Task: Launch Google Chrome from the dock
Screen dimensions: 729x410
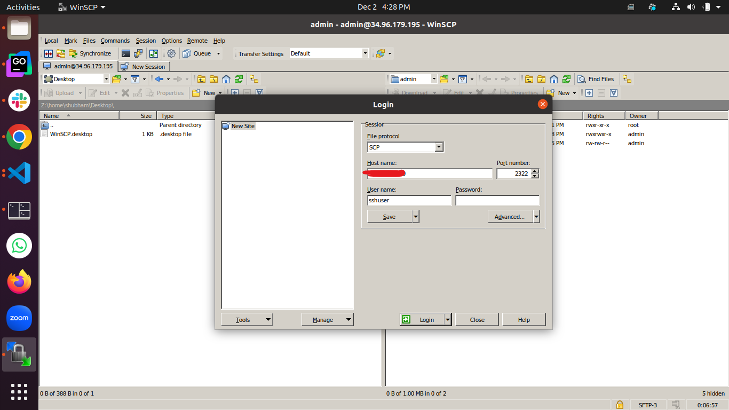Action: (x=19, y=137)
